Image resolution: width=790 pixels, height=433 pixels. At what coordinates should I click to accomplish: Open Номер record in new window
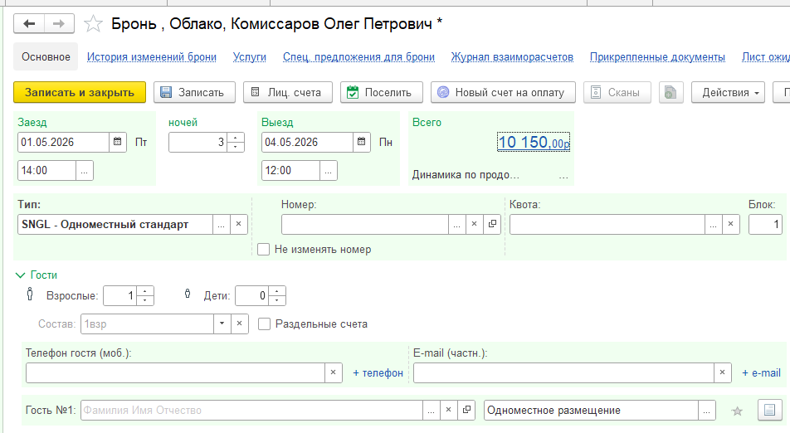[x=492, y=225]
